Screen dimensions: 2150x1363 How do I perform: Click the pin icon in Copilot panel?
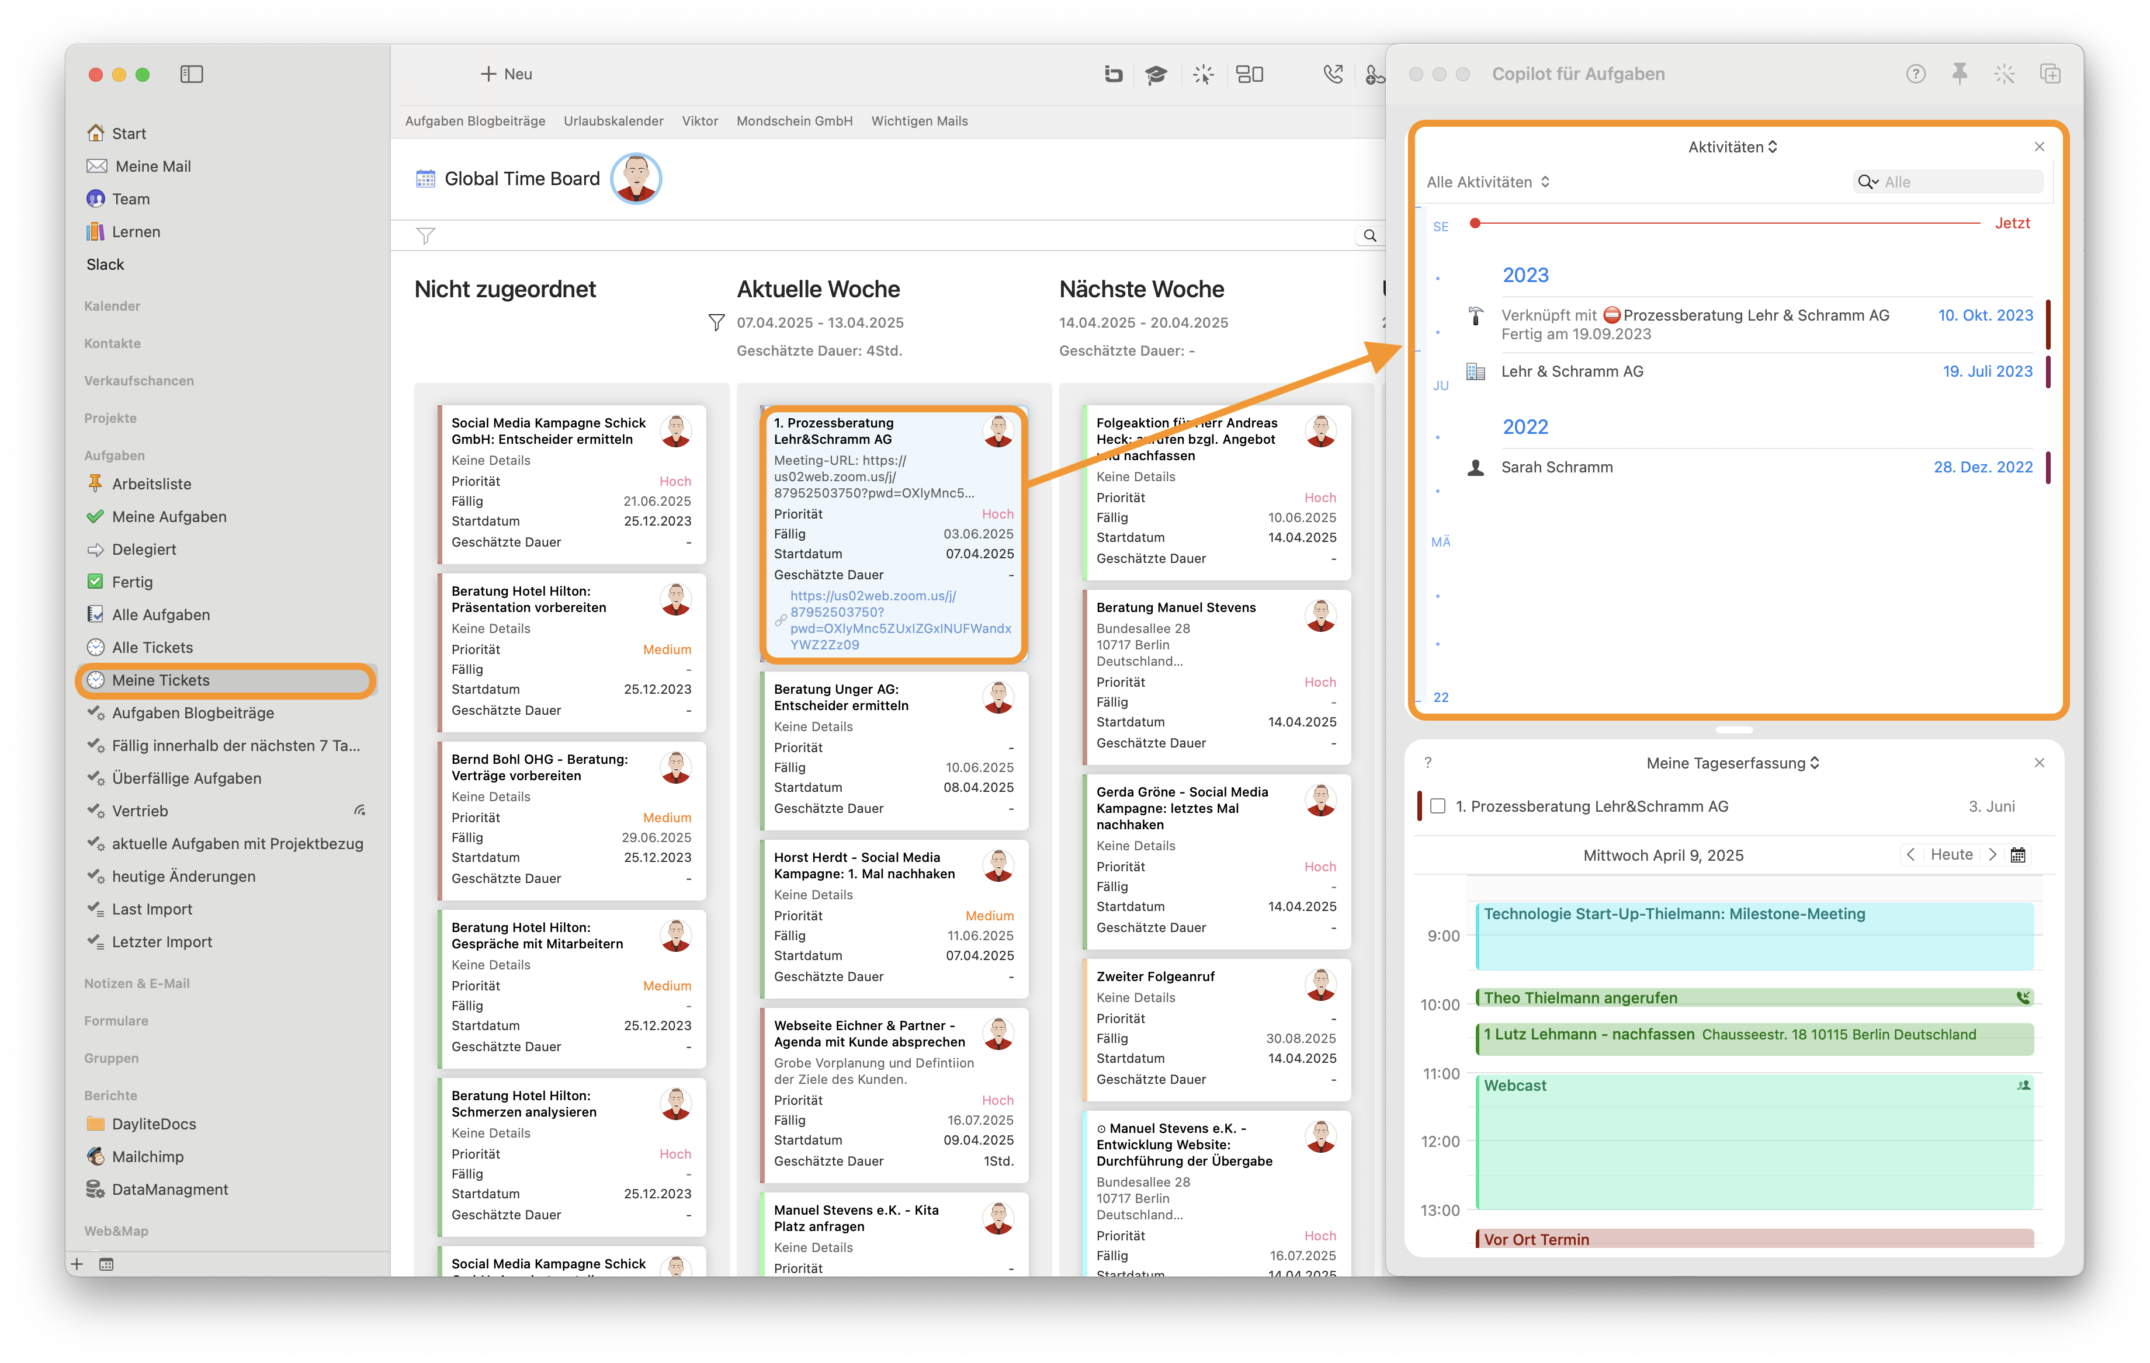pos(1960,74)
